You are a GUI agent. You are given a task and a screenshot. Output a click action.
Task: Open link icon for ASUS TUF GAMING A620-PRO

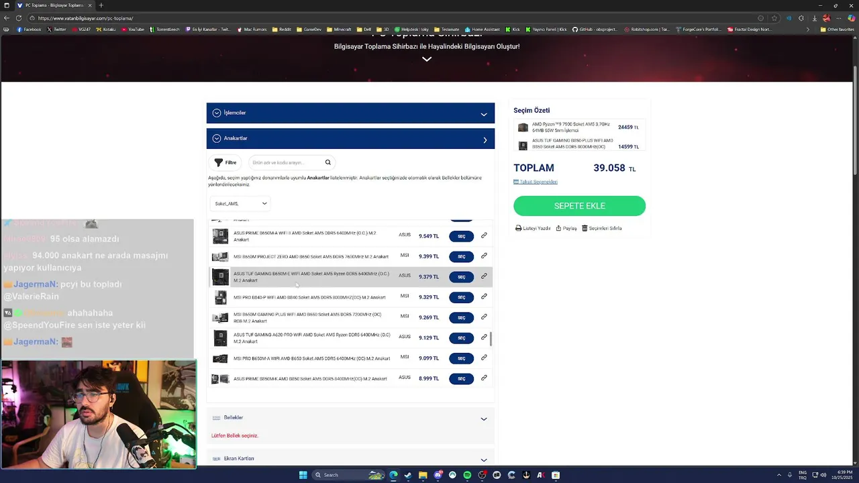[484, 337]
